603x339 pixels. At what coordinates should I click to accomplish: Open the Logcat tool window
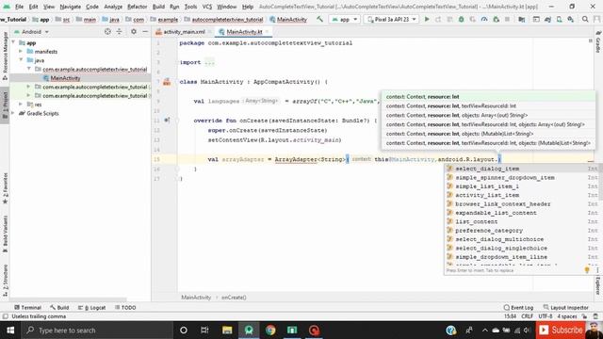(x=92, y=308)
